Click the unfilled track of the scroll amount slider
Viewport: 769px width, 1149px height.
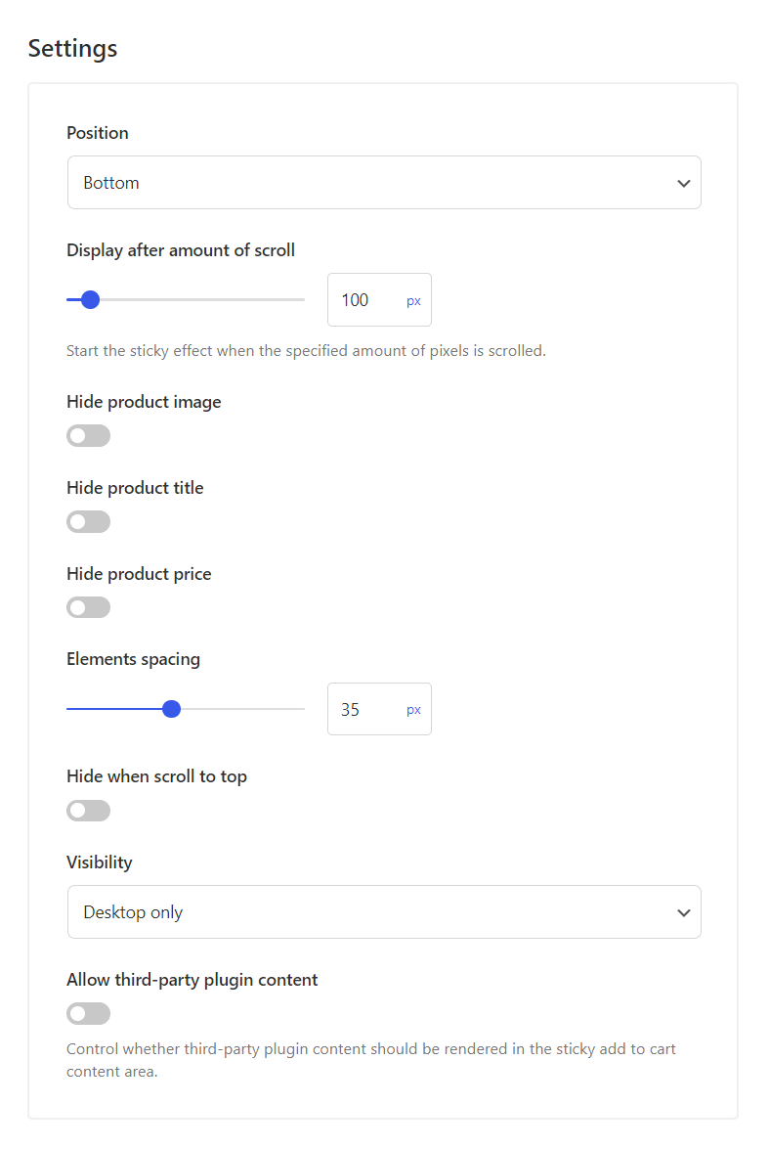tap(202, 299)
